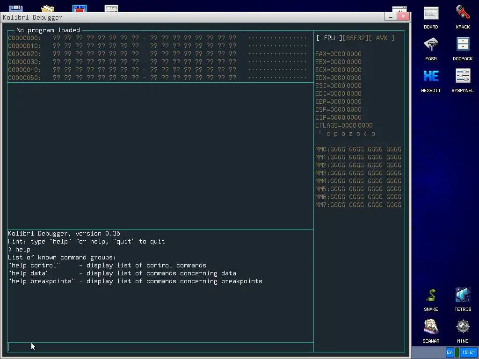The image size is (479, 359).
Task: Launch the HEXEDIT icon
Action: tap(431, 80)
